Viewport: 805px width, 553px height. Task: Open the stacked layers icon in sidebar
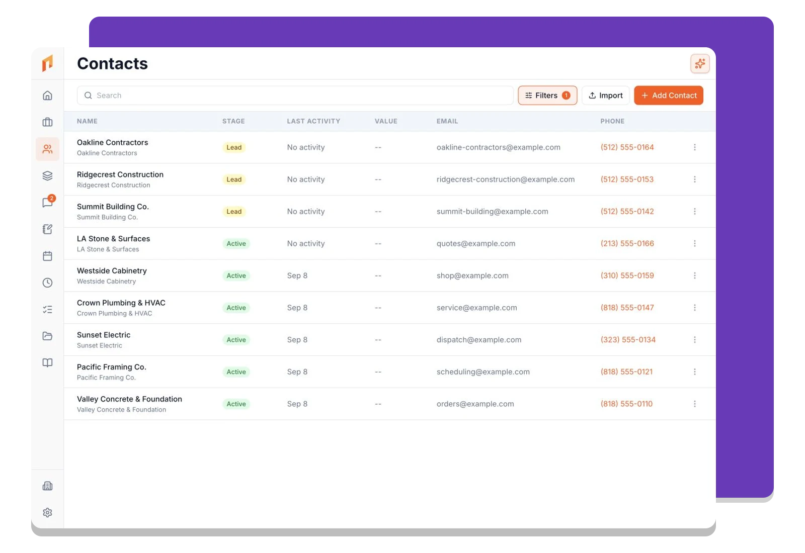click(47, 175)
